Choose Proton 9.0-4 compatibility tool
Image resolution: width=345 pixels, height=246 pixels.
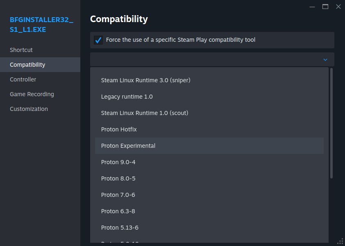(x=118, y=162)
